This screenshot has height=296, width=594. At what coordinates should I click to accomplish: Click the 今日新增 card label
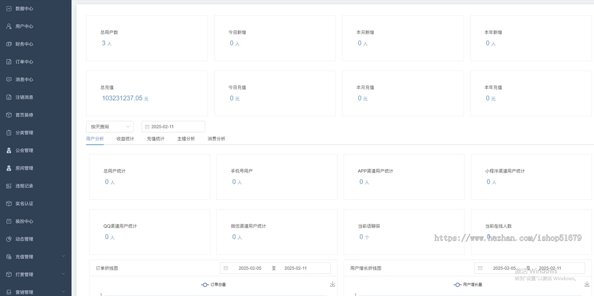coord(237,32)
